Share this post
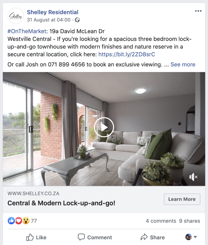The width and height of the screenshot is (208, 245). click(x=153, y=237)
